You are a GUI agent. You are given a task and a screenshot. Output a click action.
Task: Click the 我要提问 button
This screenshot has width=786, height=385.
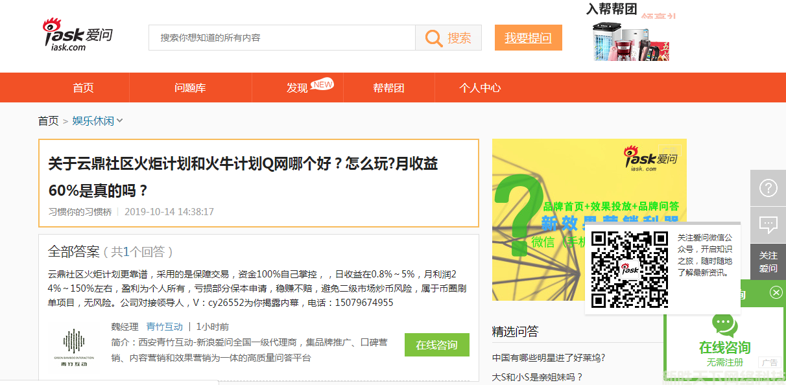[x=528, y=38]
